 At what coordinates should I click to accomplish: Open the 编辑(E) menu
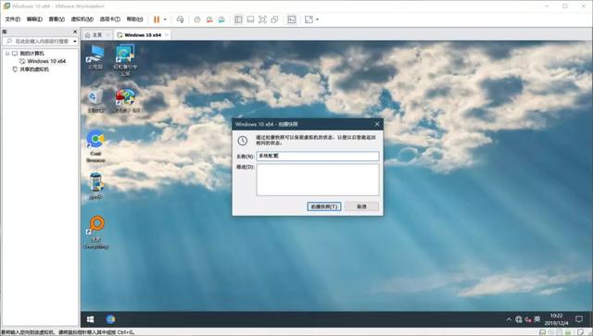click(x=34, y=19)
